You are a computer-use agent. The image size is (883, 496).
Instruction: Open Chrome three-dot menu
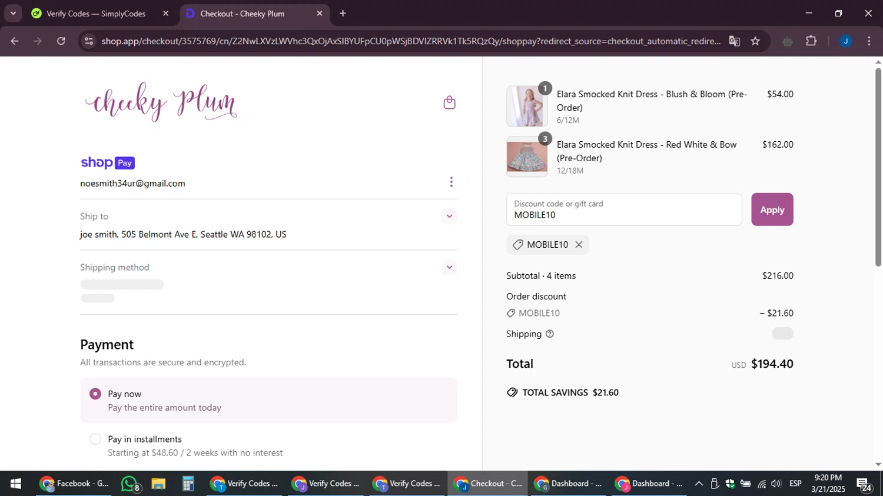pos(869,41)
